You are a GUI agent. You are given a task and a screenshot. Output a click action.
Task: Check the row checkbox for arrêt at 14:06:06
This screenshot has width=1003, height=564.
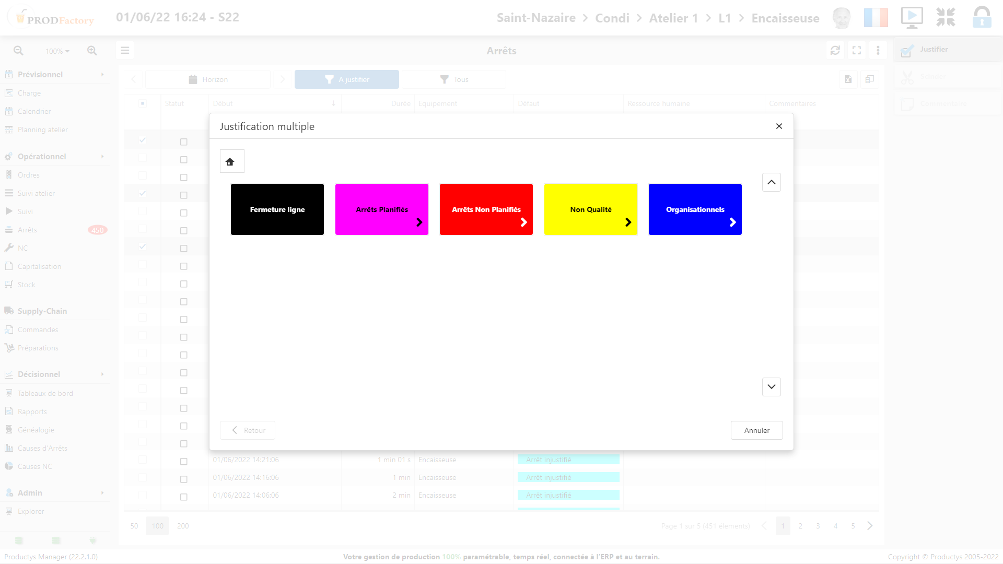coord(184,497)
